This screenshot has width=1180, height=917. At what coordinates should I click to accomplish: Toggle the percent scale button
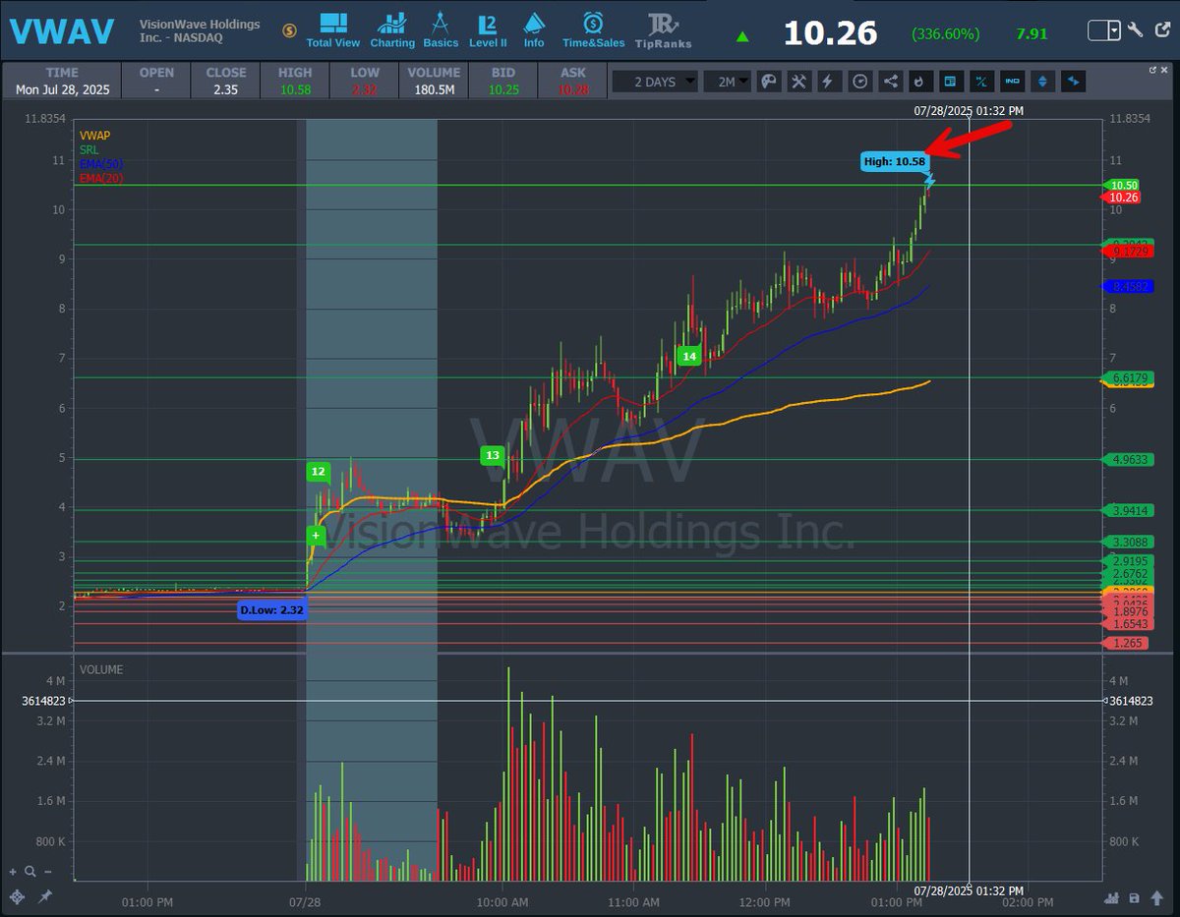pyautogui.click(x=980, y=82)
